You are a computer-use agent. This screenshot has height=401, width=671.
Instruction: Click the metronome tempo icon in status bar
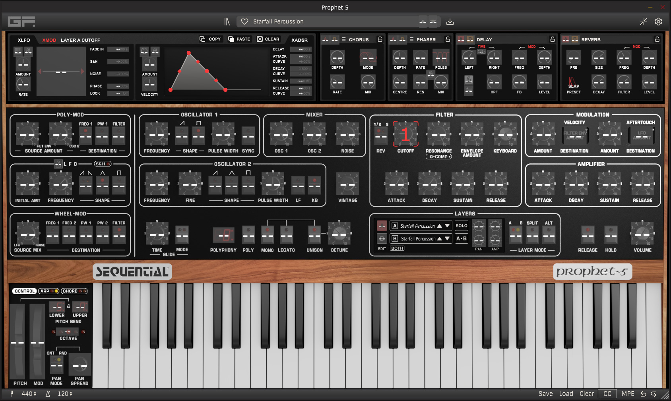point(48,394)
